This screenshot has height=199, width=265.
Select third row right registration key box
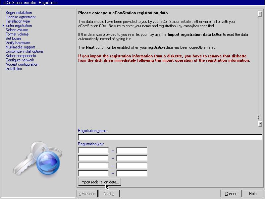132,166
